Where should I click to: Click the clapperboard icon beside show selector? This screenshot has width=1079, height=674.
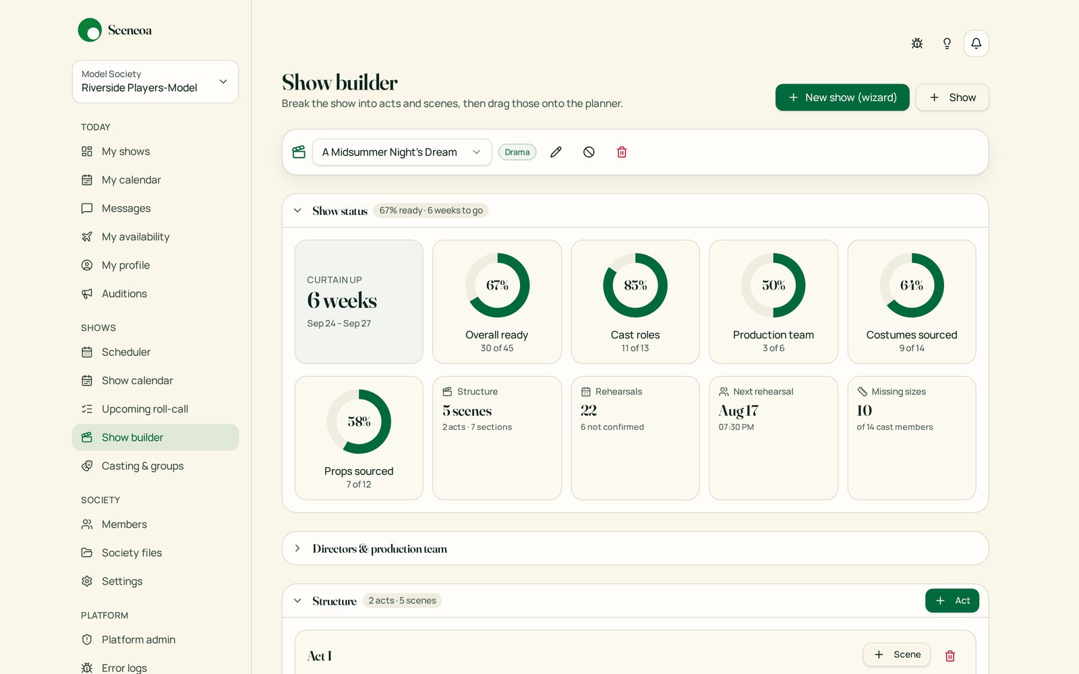click(299, 152)
